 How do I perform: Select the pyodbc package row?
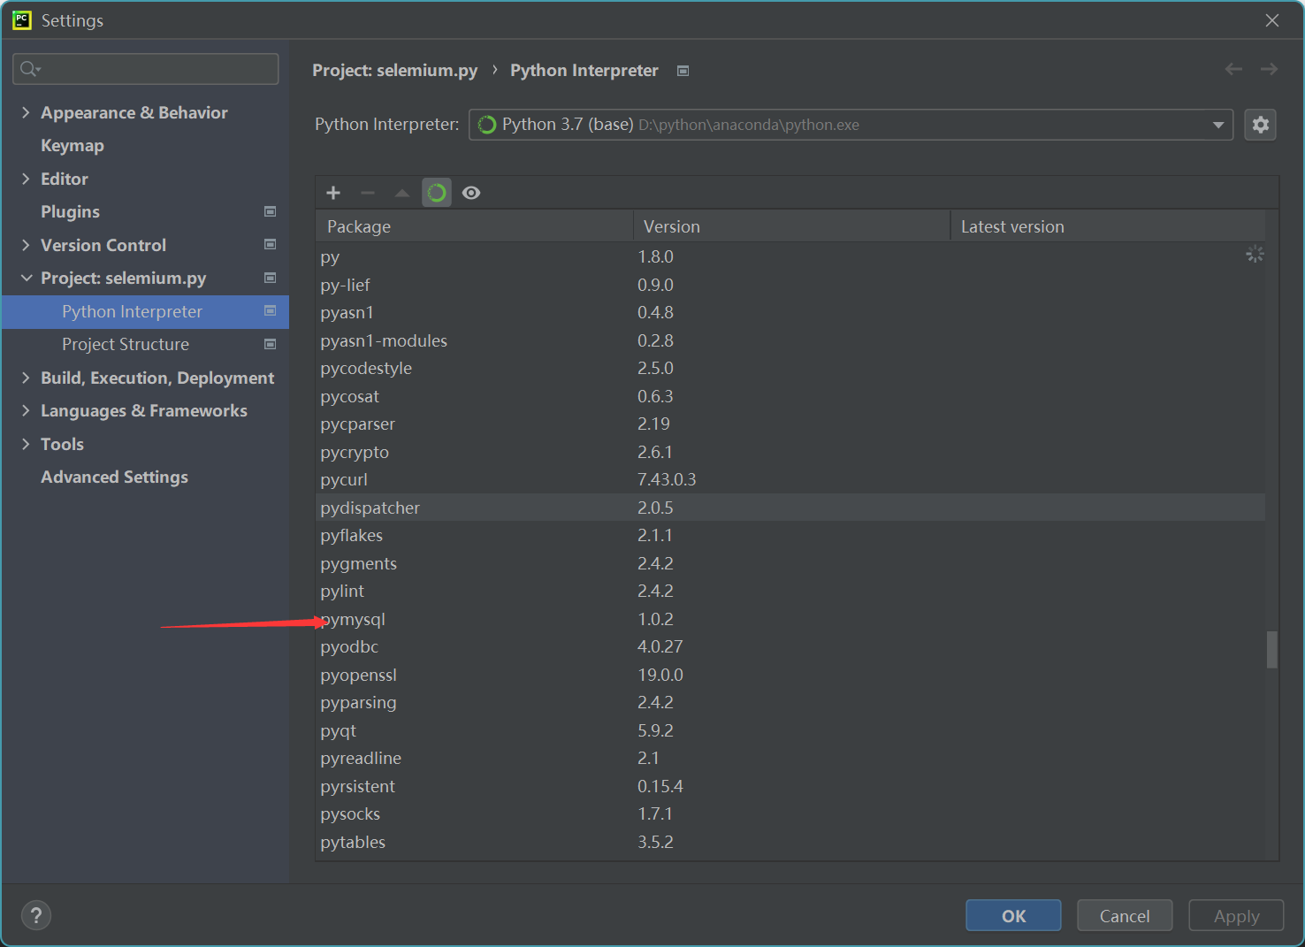point(790,646)
